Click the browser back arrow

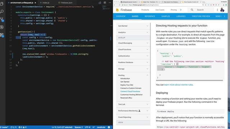point(115,5)
